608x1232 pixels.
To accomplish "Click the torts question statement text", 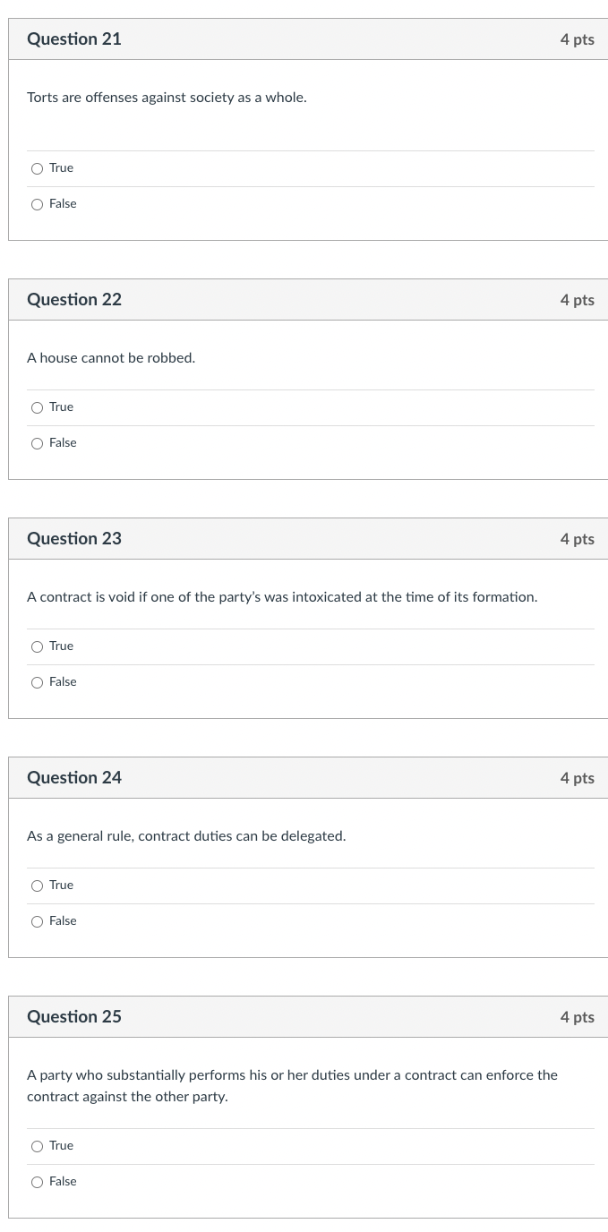I will click(167, 97).
